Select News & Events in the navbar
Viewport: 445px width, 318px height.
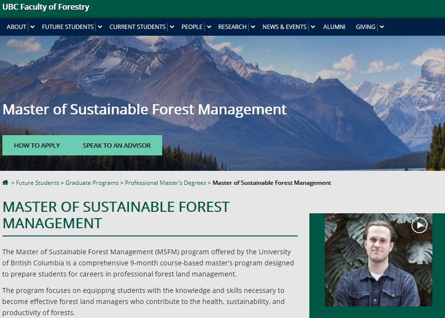coord(284,27)
